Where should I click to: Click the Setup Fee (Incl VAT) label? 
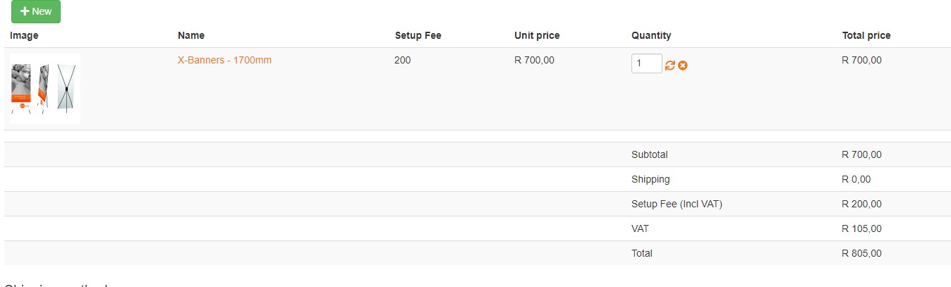[x=677, y=204]
